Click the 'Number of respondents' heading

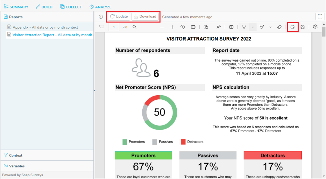click(143, 50)
